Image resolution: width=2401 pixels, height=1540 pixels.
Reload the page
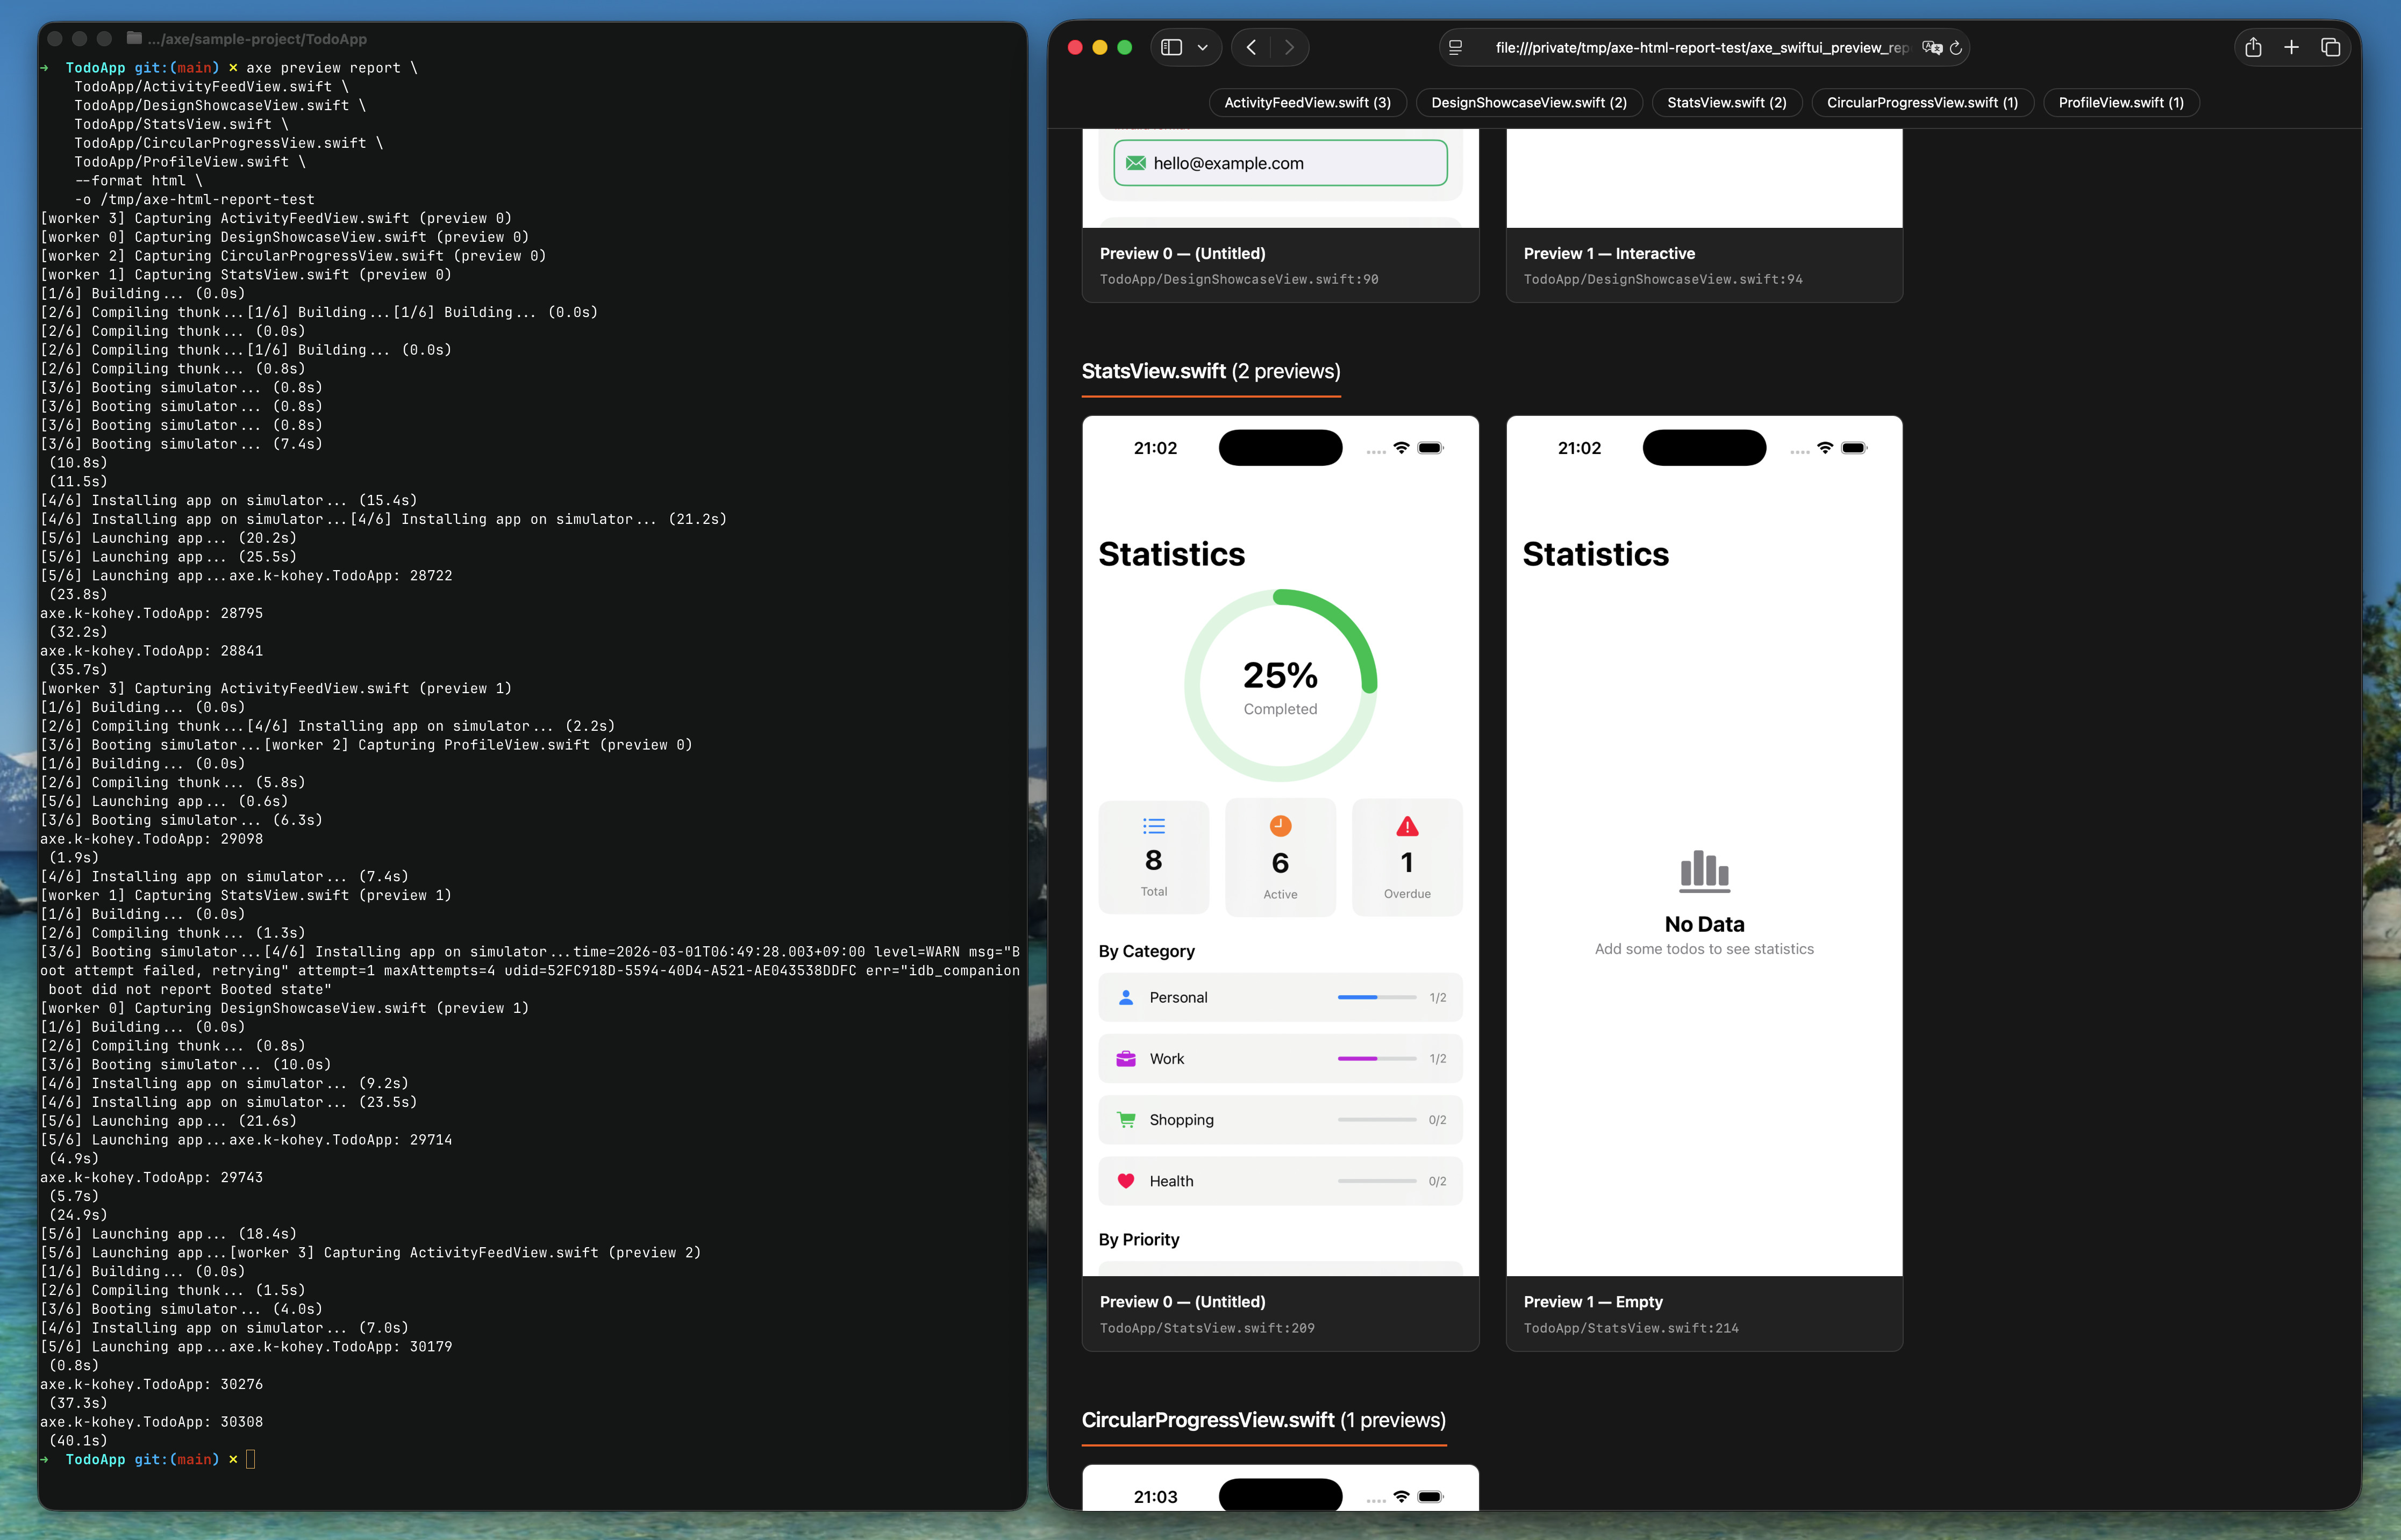click(1956, 47)
